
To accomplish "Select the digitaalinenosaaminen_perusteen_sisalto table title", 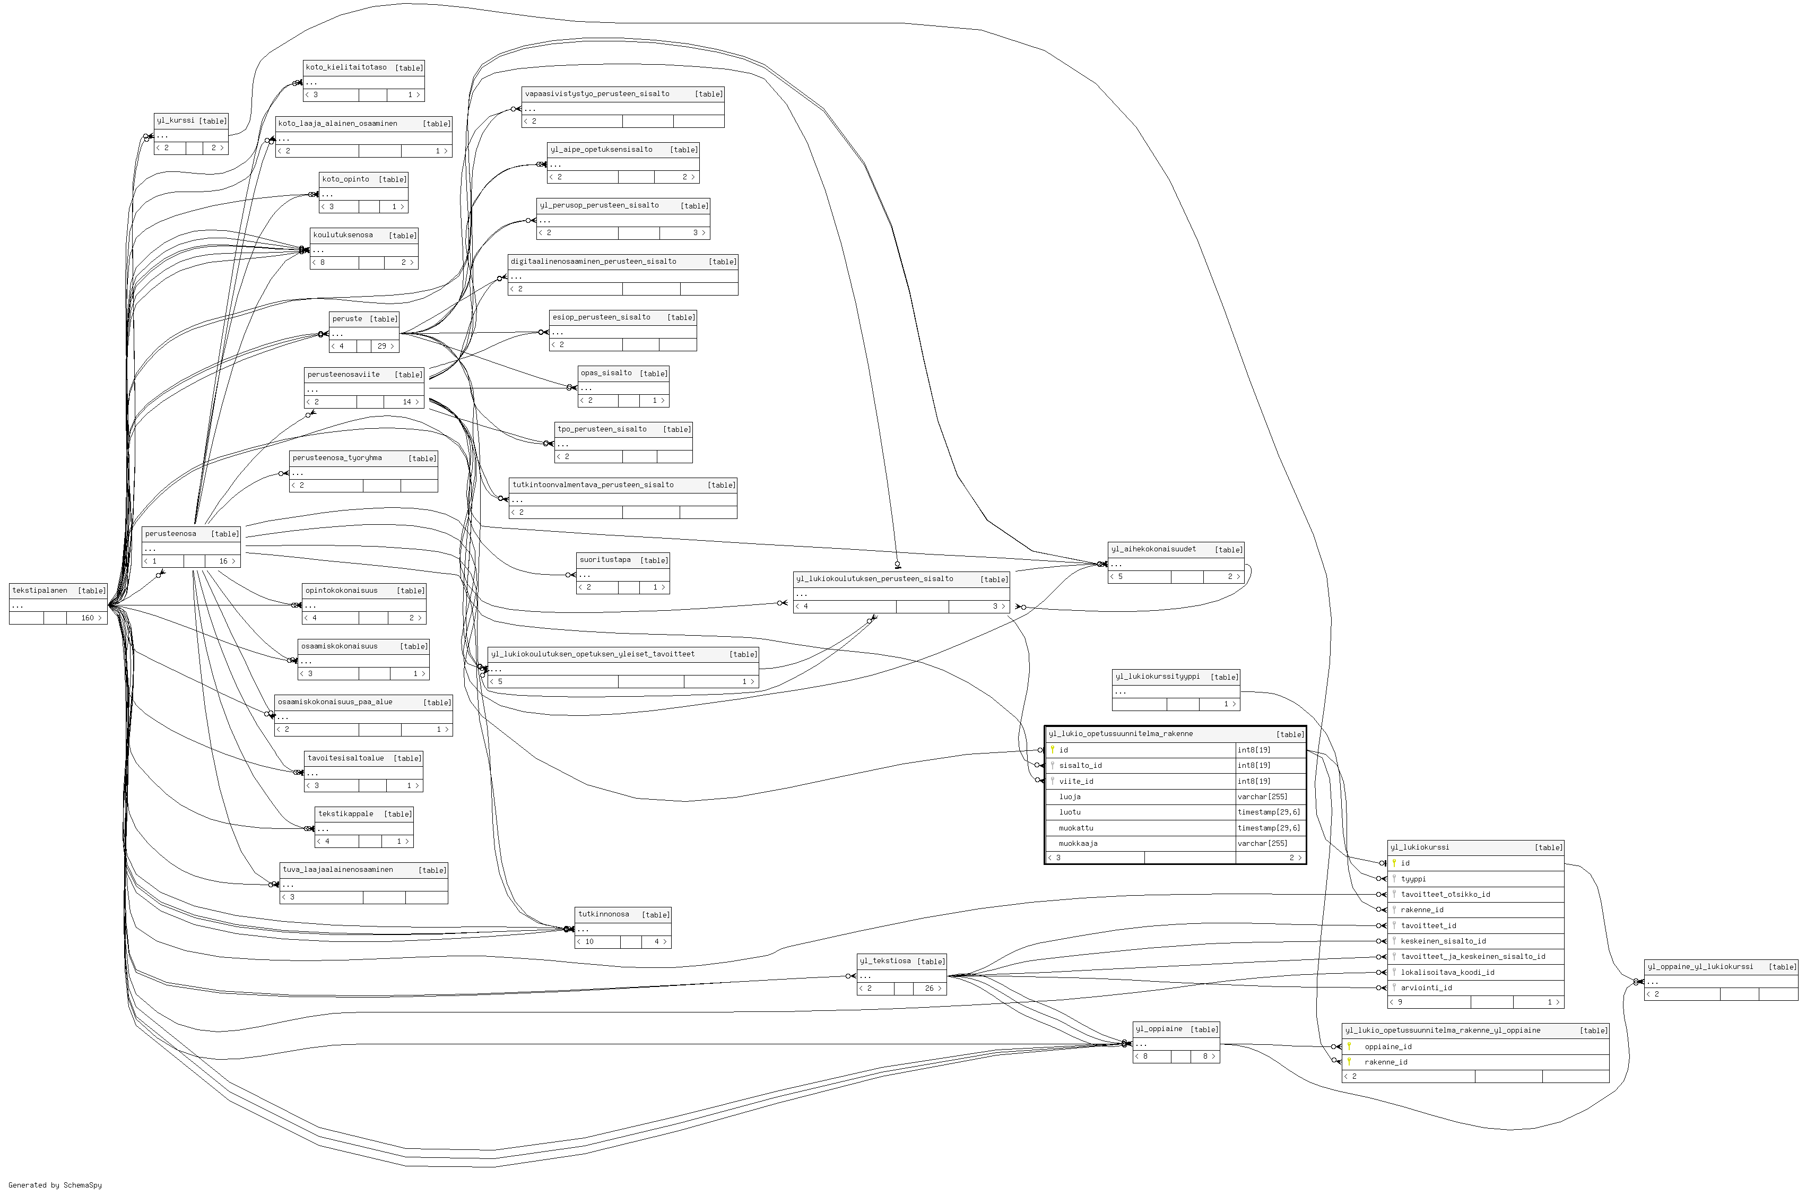I will click(593, 262).
